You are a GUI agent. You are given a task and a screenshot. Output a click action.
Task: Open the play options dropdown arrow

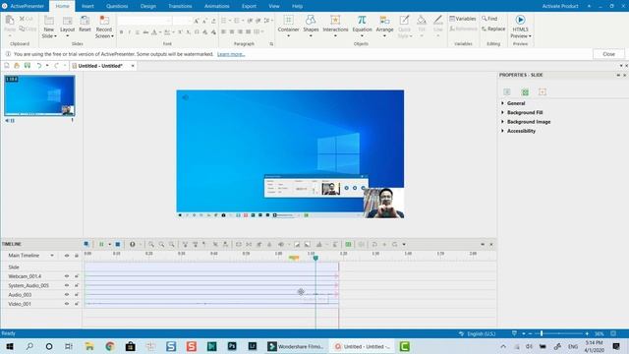coord(109,244)
